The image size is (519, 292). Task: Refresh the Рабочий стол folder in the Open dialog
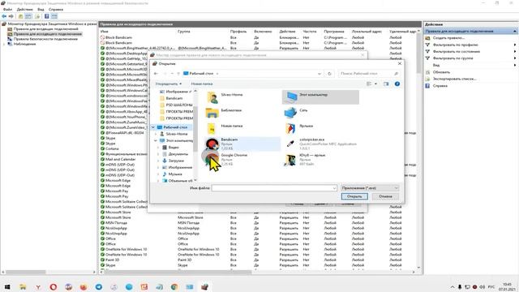[x=329, y=74]
